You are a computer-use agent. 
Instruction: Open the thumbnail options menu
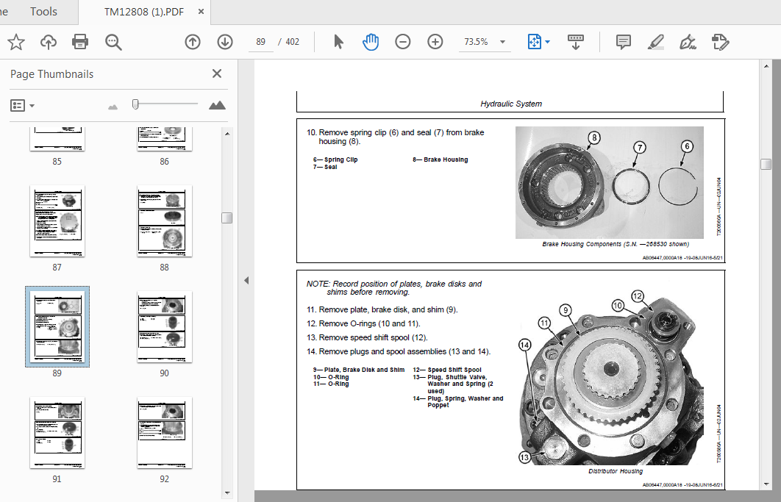coord(22,106)
